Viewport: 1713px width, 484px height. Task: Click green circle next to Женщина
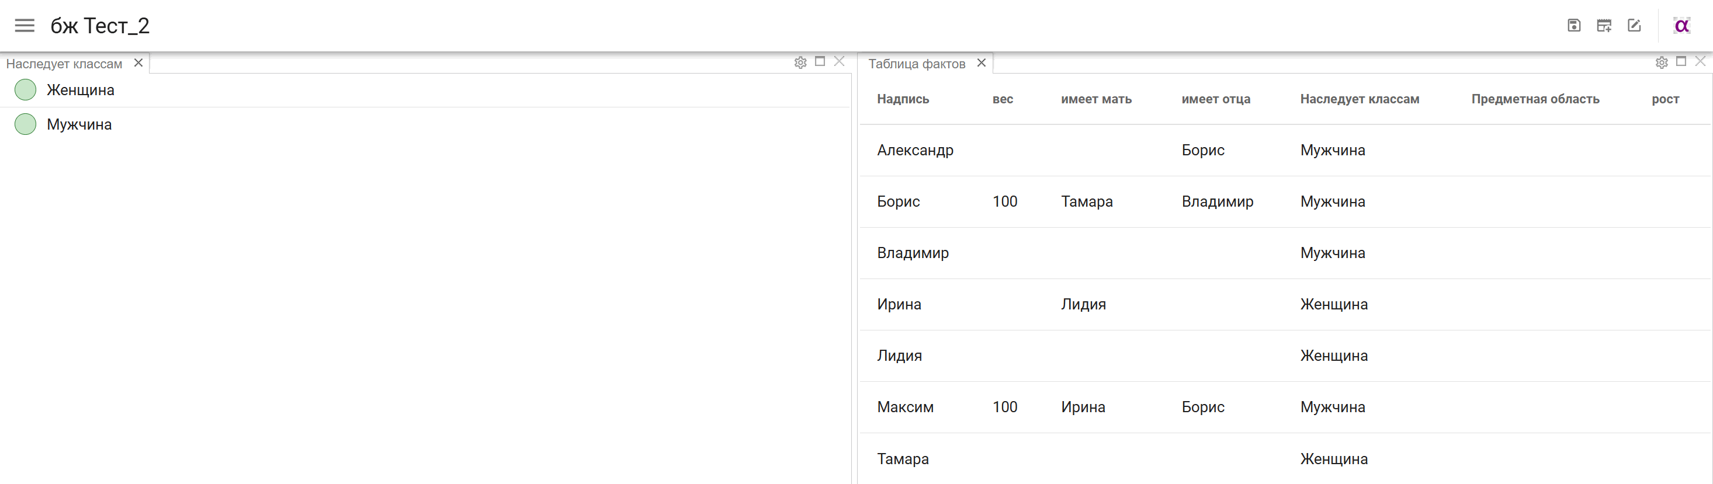point(25,90)
